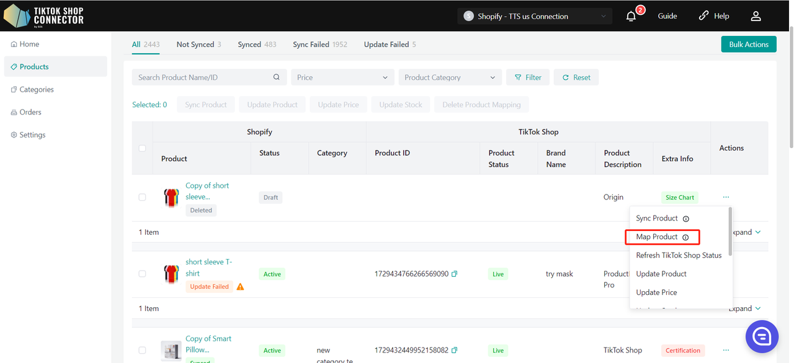Open the notifications bell icon
Image resolution: width=794 pixels, height=363 pixels.
tap(631, 17)
